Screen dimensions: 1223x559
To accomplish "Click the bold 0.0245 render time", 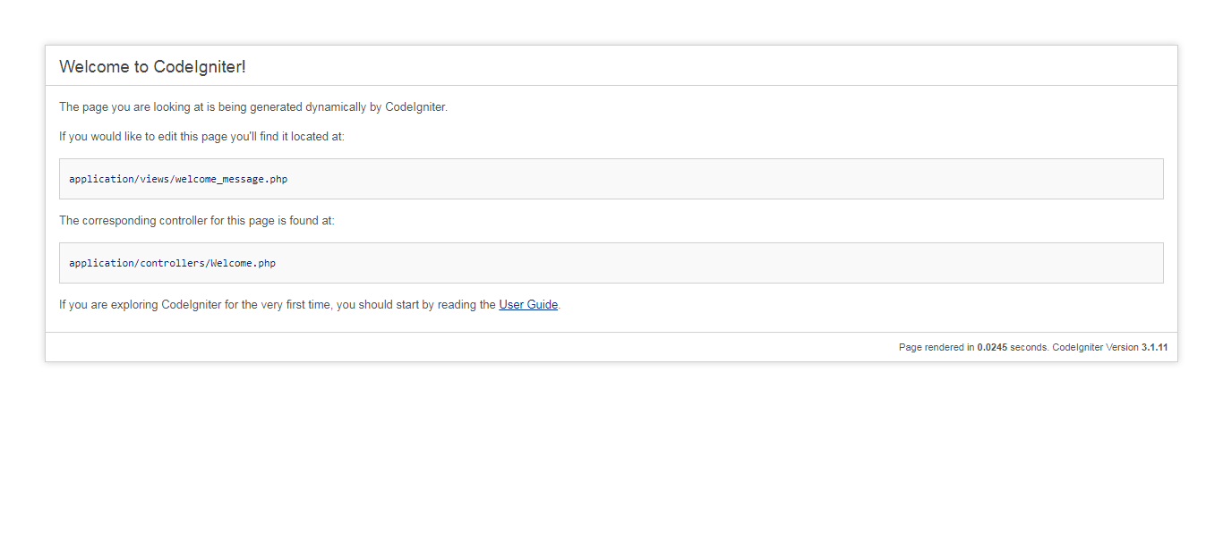I will pyautogui.click(x=992, y=347).
